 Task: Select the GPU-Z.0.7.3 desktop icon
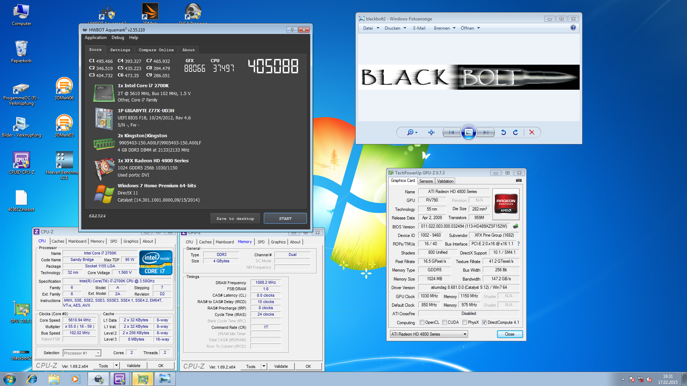point(21,312)
